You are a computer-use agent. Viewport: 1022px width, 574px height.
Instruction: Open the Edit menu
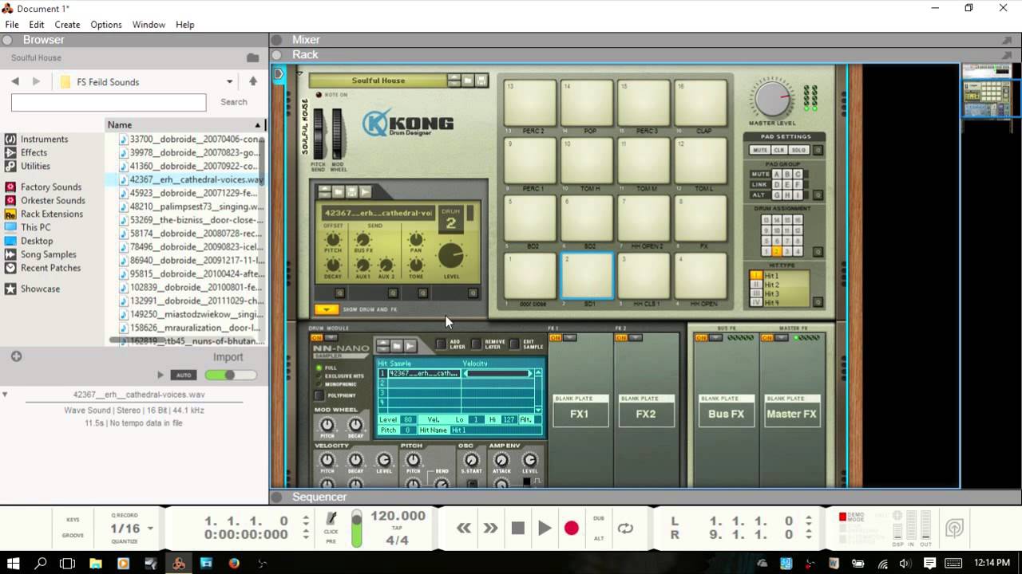pyautogui.click(x=37, y=25)
